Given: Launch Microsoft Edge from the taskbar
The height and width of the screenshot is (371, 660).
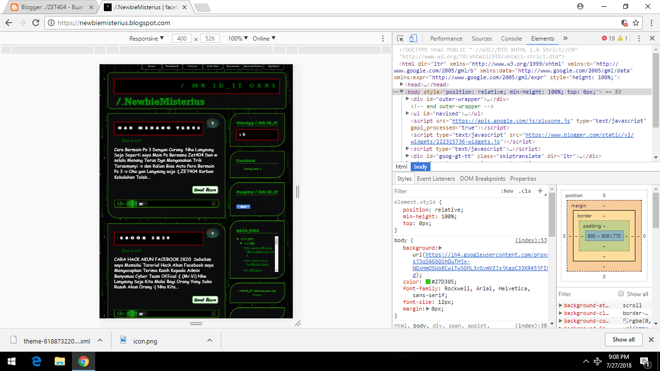Looking at the screenshot, I should point(36,361).
